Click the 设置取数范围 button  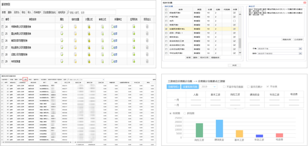(190, 87)
